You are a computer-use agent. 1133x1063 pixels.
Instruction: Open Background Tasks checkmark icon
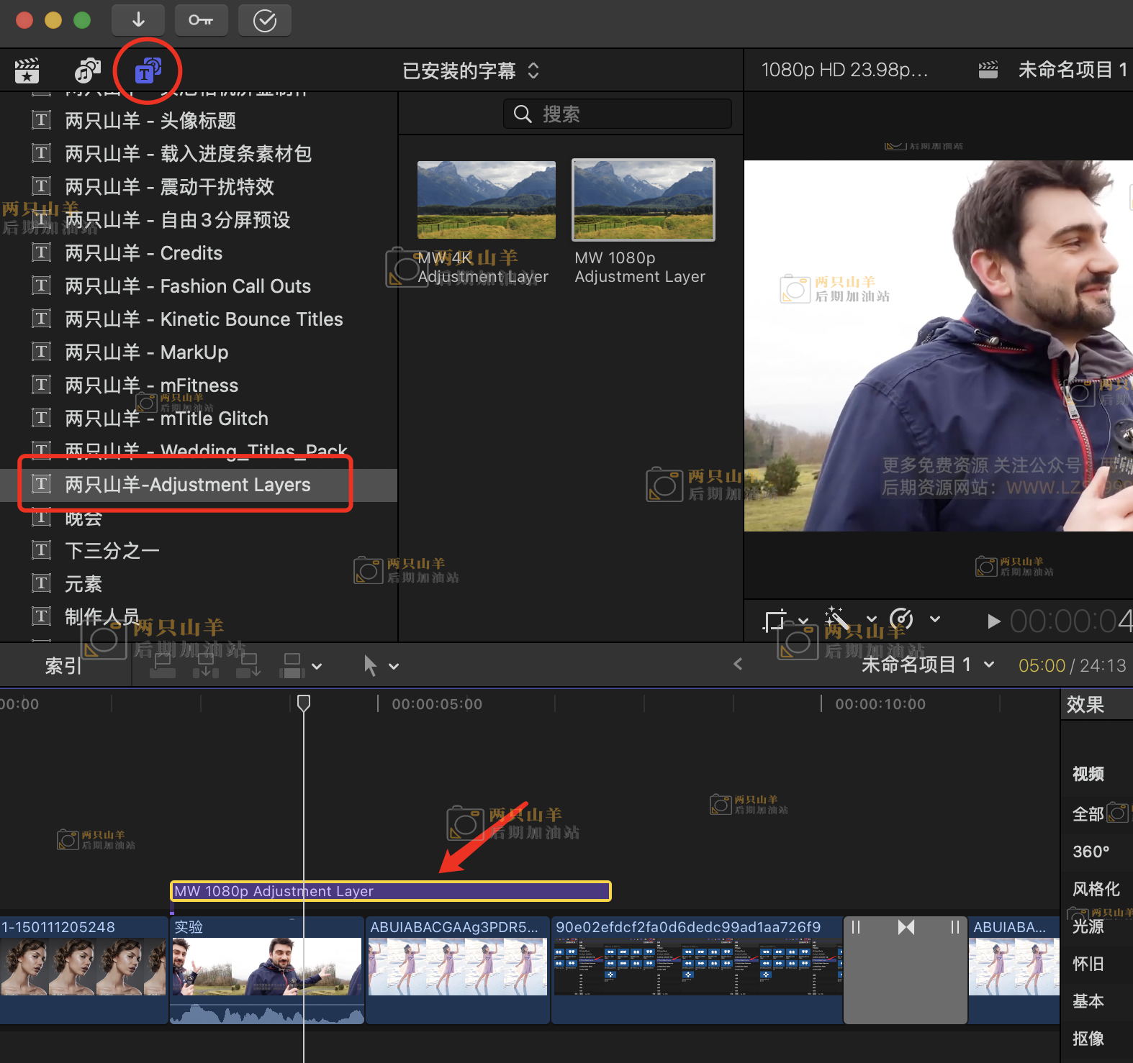(x=264, y=20)
